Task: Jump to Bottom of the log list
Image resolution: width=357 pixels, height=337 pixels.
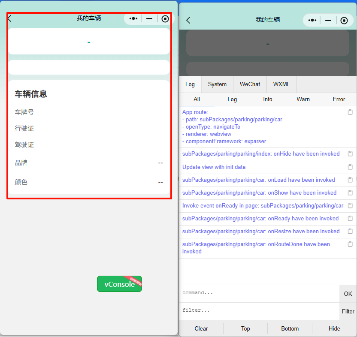Action: coord(290,328)
